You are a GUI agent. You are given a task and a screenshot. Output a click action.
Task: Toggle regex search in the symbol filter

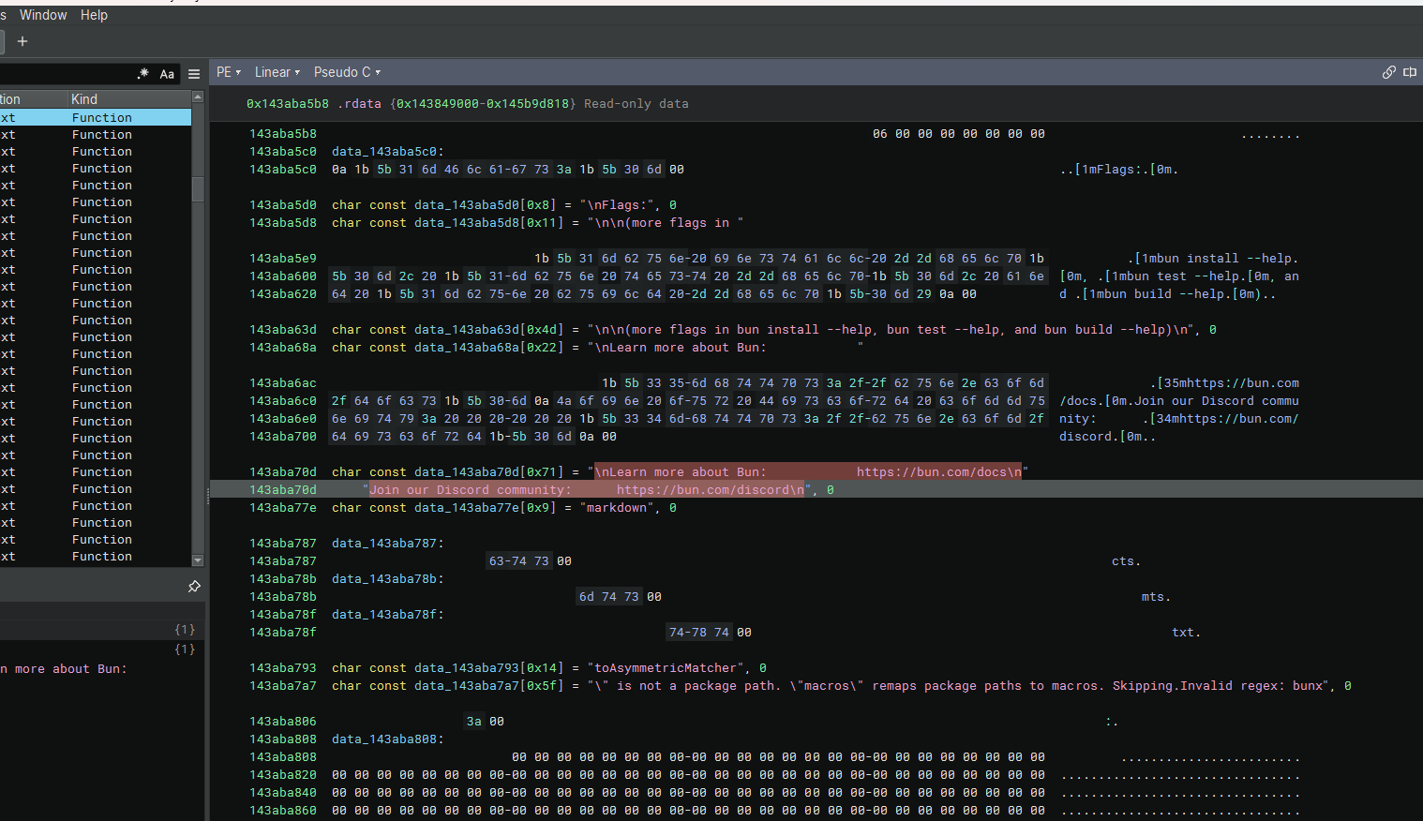coord(142,73)
